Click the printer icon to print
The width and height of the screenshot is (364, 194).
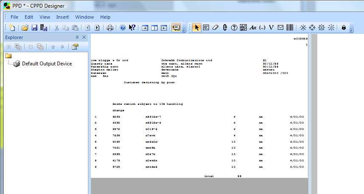110,28
